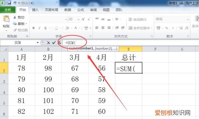Open the font size 20 dropdown

pos(78,20)
